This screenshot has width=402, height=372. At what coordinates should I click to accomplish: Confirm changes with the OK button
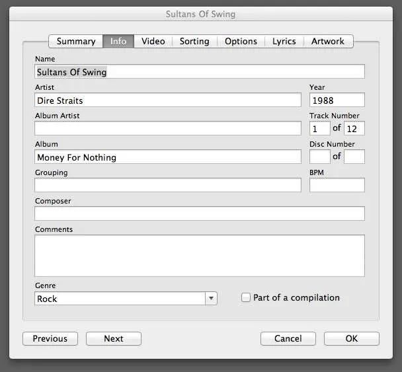[x=351, y=338]
